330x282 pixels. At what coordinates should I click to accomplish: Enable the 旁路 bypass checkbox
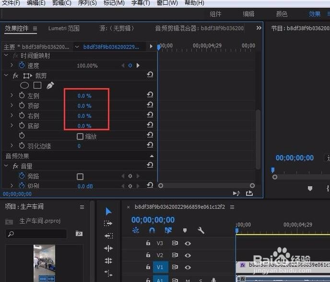(80, 177)
